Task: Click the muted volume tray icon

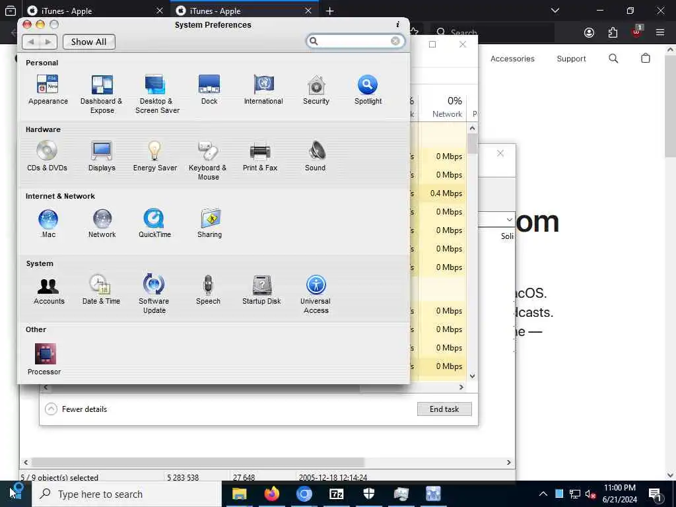Action: coord(590,494)
